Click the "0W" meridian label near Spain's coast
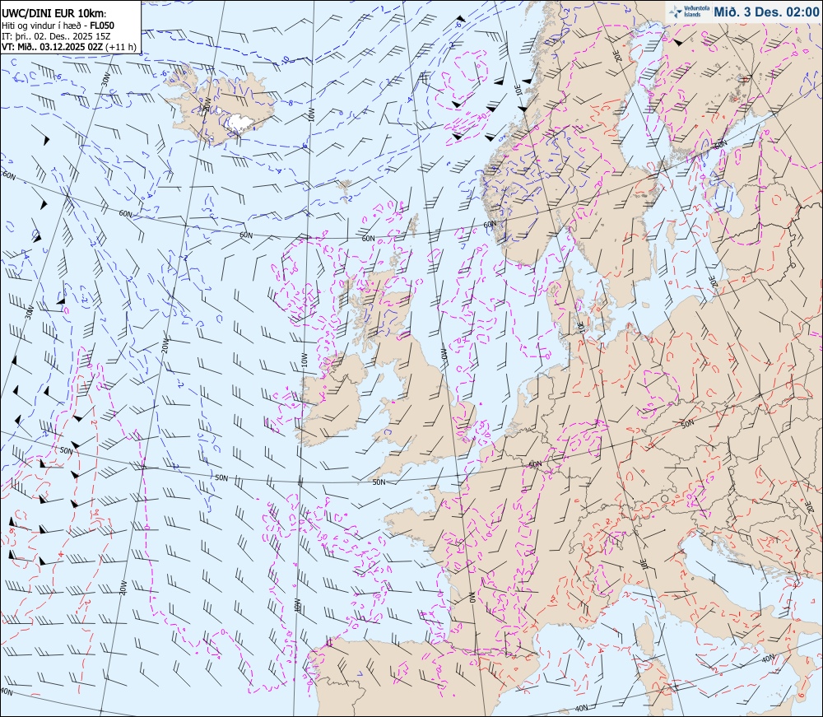This screenshot has height=717, width=823. [472, 598]
